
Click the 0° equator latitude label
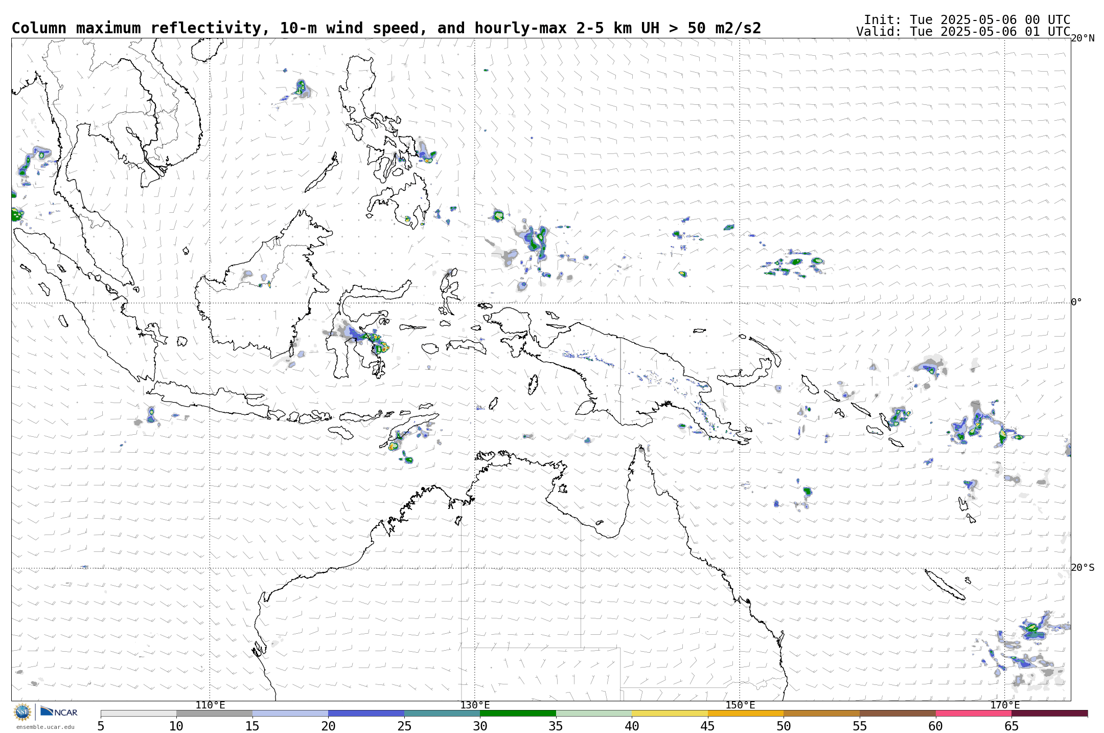click(x=1076, y=302)
